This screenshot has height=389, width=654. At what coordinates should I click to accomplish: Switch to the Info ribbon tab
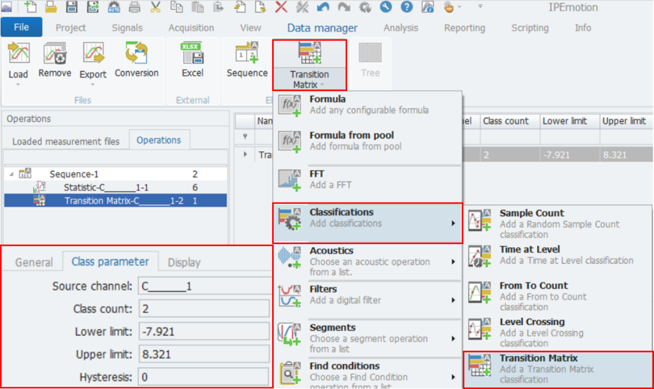tap(583, 27)
